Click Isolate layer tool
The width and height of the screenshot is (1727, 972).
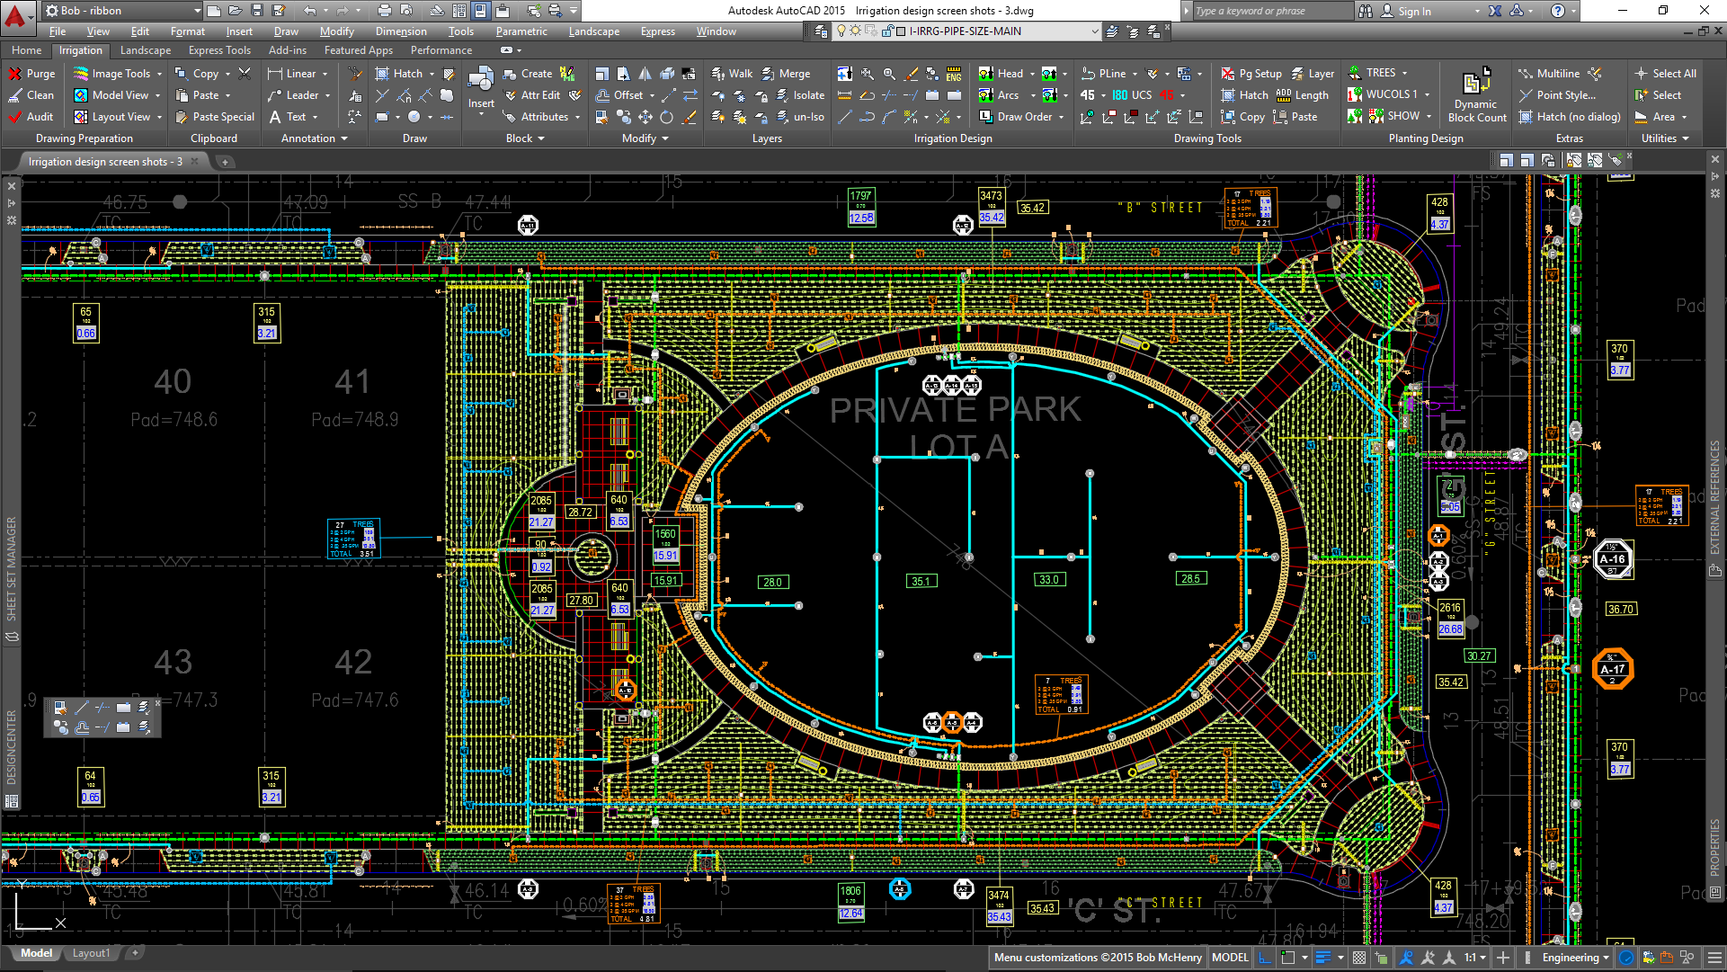coord(800,95)
